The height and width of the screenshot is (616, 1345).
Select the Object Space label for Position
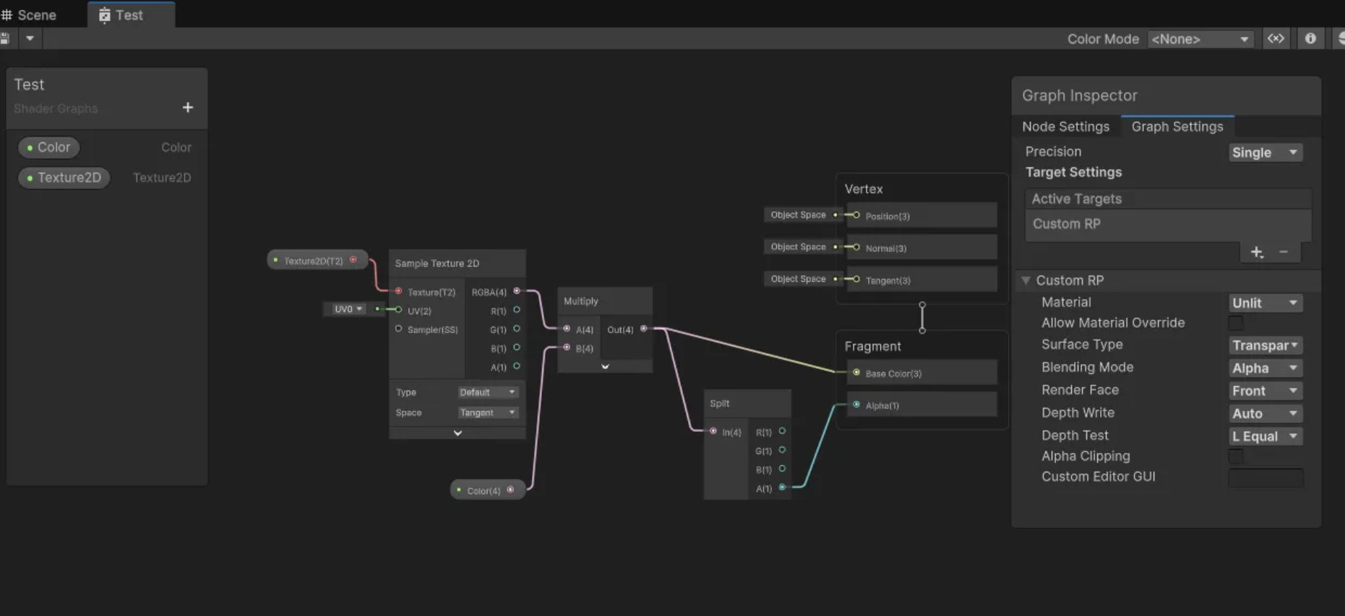[798, 215]
